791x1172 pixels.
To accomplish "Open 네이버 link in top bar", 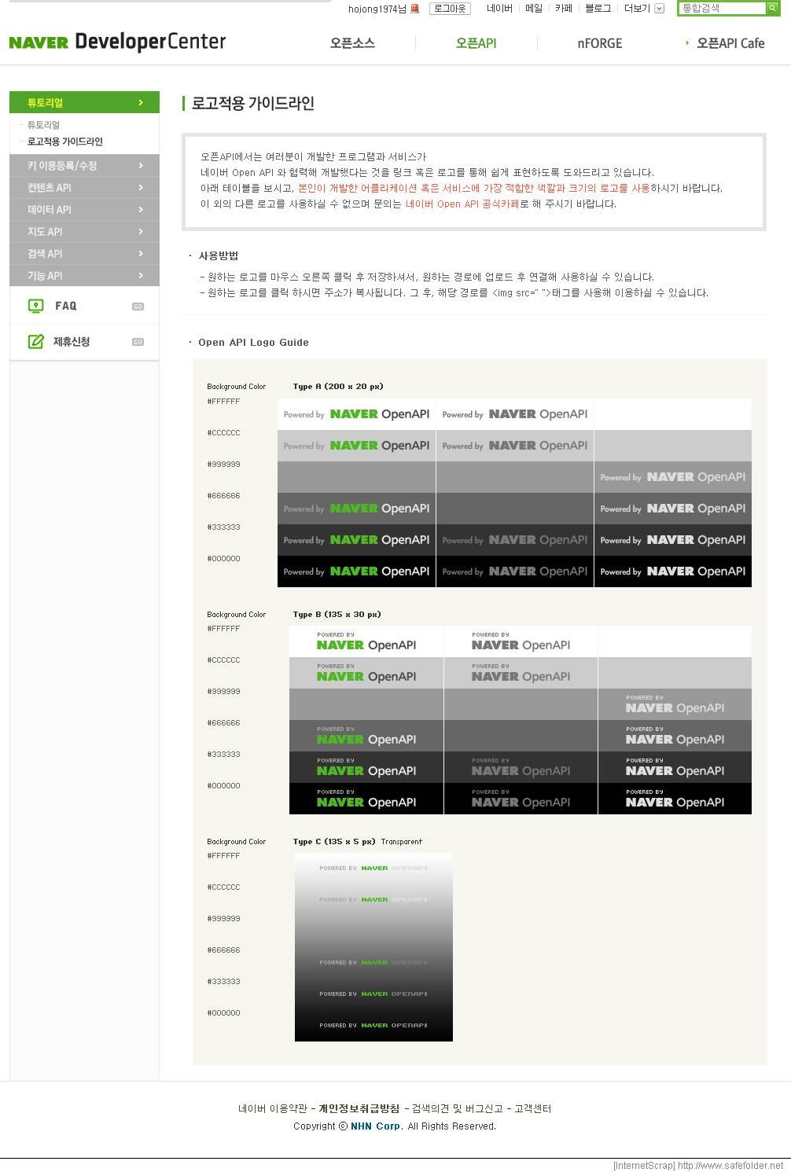I will pos(499,9).
